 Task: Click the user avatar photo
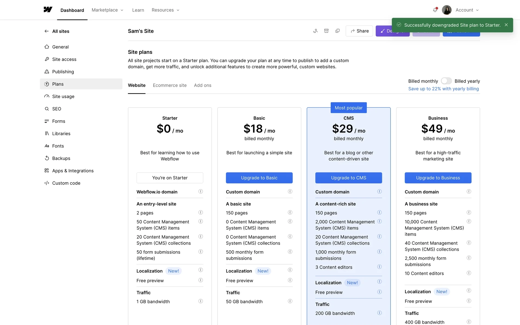coord(447,10)
